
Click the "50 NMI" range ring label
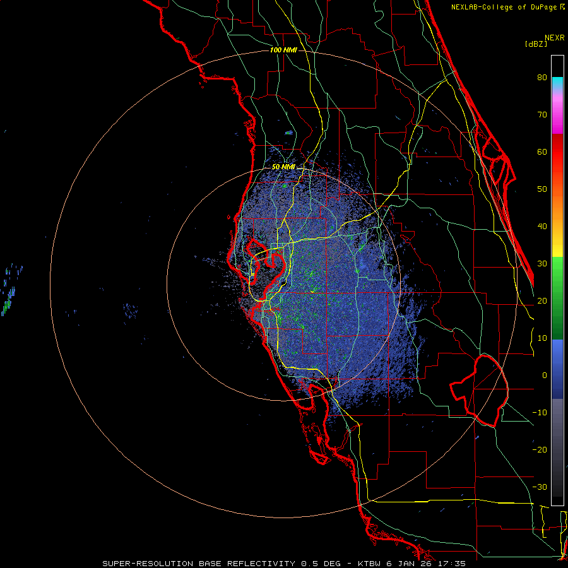283,167
